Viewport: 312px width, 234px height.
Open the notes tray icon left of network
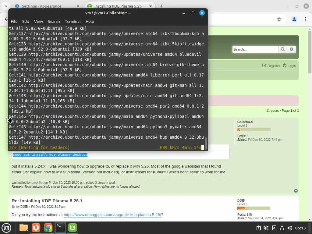tap(274, 228)
